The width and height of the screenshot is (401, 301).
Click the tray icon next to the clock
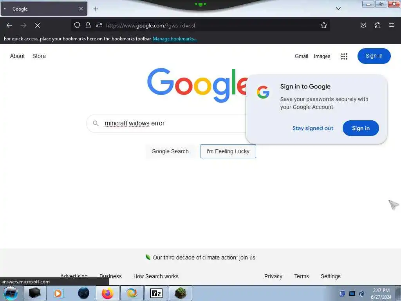click(x=361, y=294)
